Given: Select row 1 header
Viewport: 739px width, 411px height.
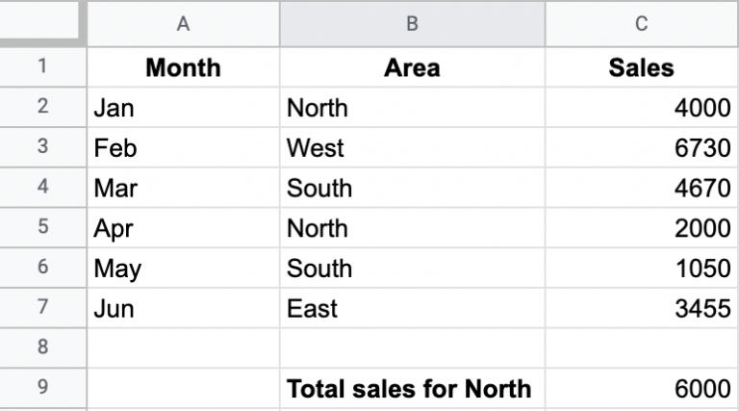Looking at the screenshot, I should point(43,67).
